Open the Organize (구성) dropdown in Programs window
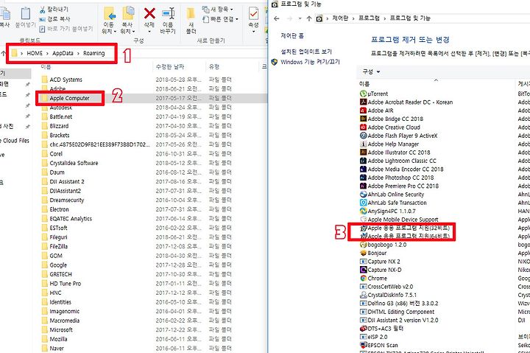Image resolution: width=530 pixels, height=353 pixels. point(371,71)
